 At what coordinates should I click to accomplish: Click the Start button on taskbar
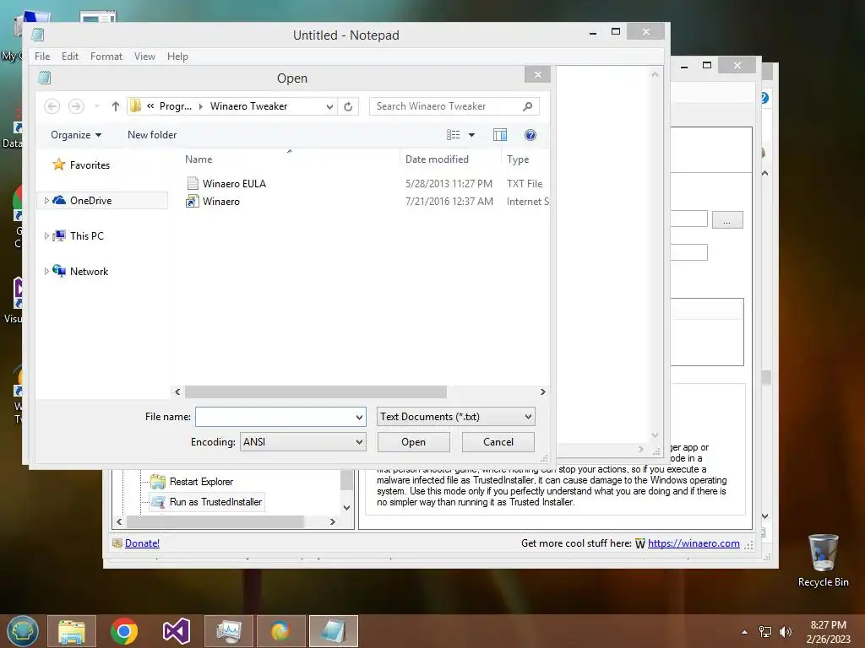23,631
